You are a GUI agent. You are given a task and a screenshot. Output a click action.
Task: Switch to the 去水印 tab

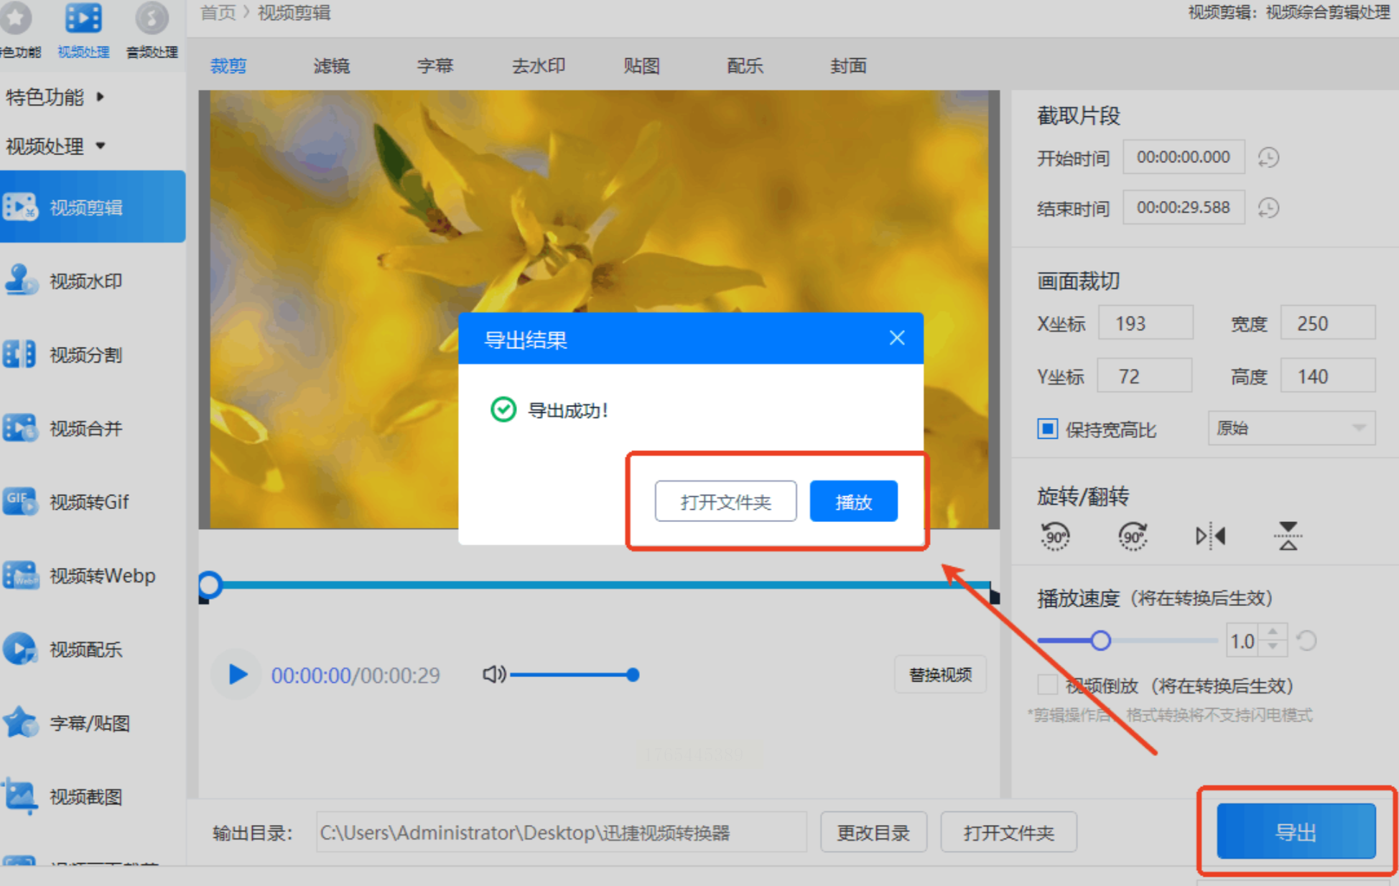coord(538,66)
